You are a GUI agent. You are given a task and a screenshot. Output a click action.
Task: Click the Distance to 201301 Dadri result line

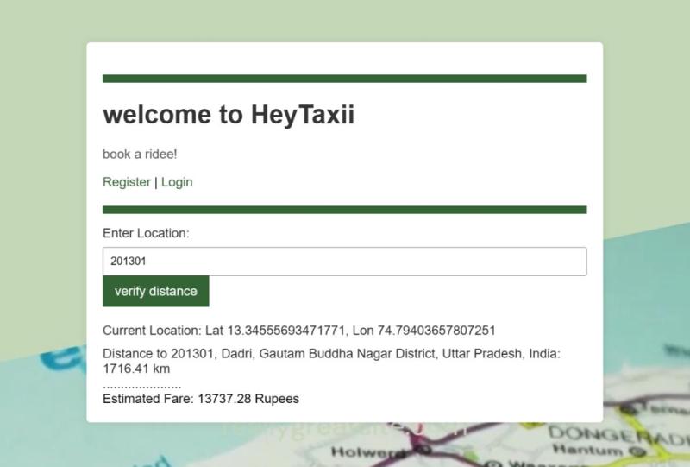[331, 354]
